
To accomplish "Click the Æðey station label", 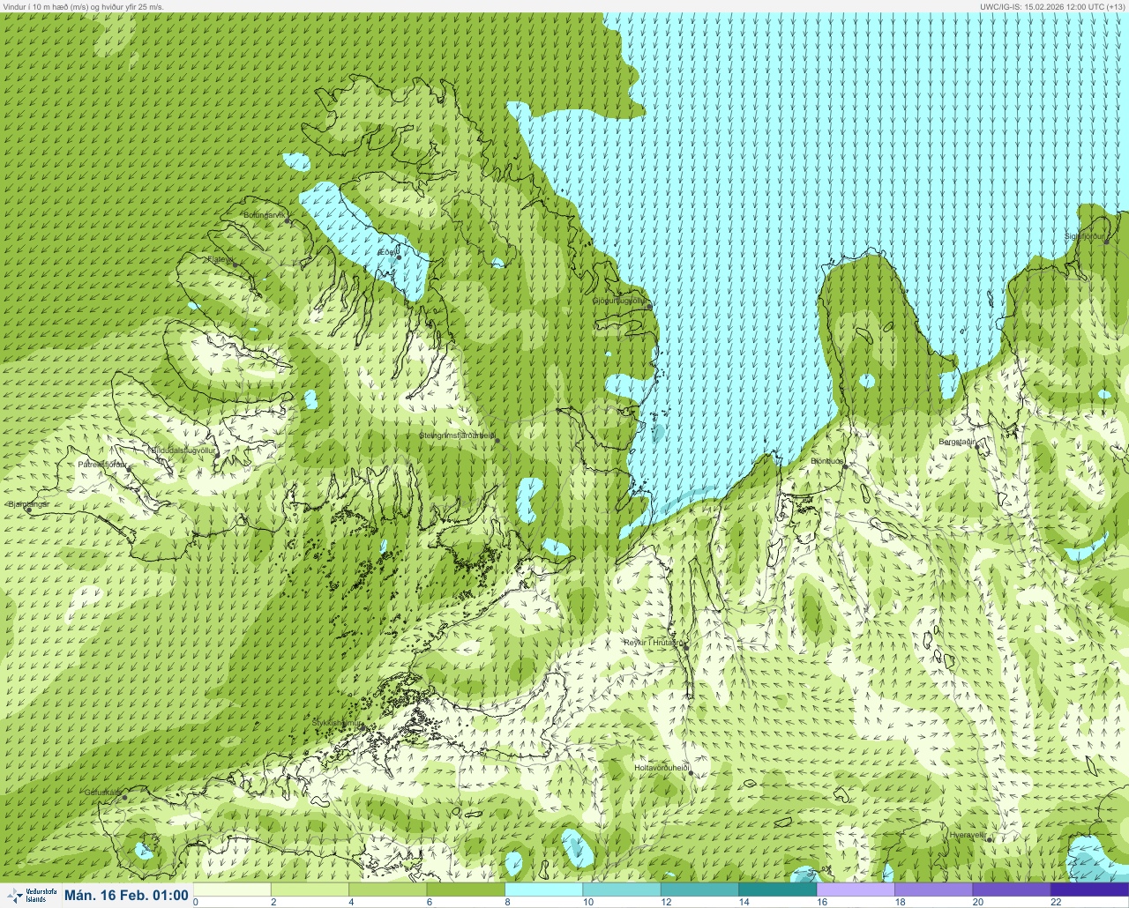I will tap(386, 252).
